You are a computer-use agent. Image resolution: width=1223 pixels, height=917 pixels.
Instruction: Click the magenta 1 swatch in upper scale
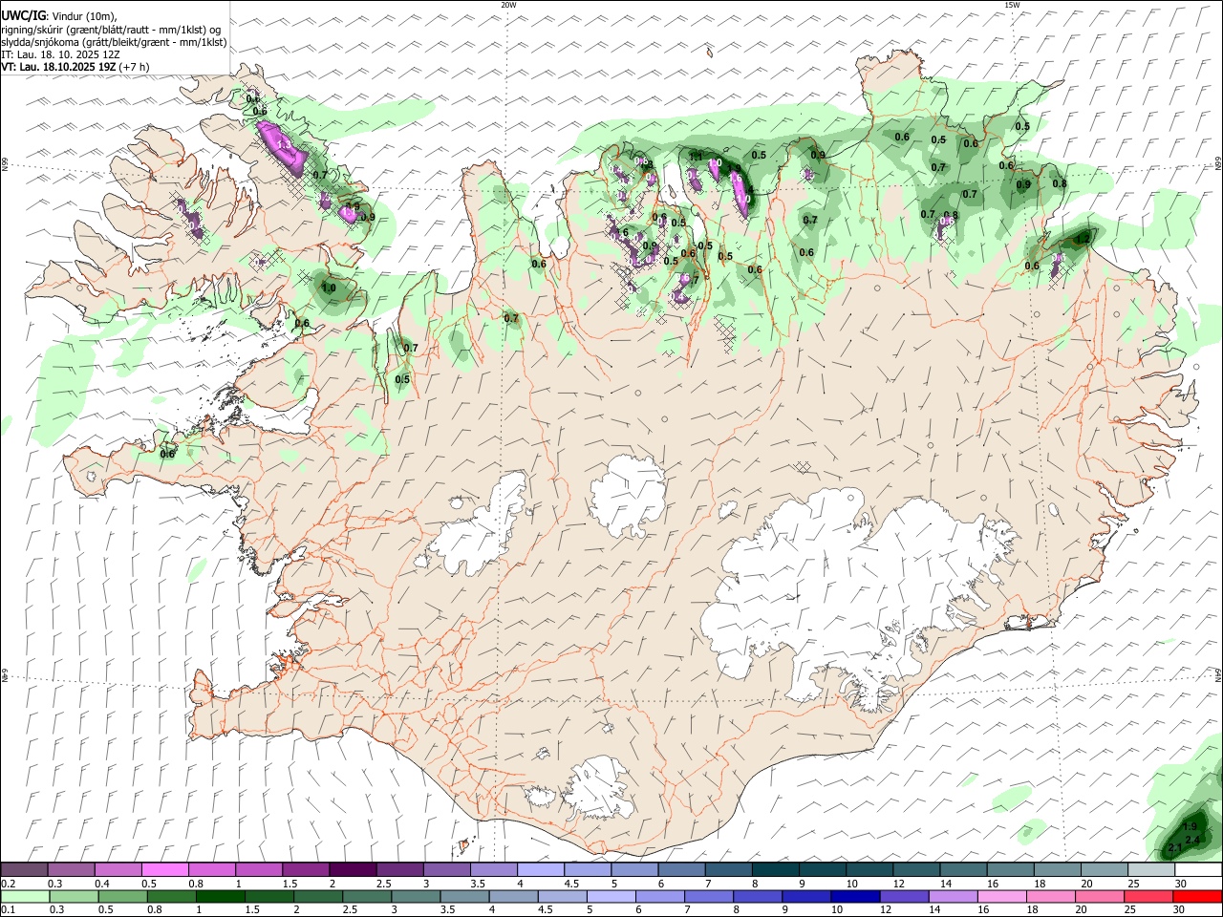tap(258, 870)
